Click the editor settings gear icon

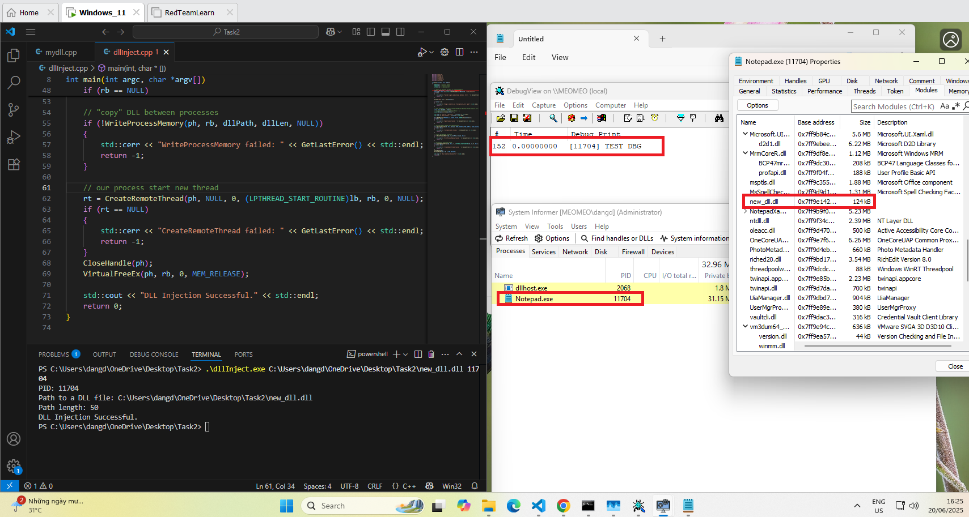pos(445,52)
